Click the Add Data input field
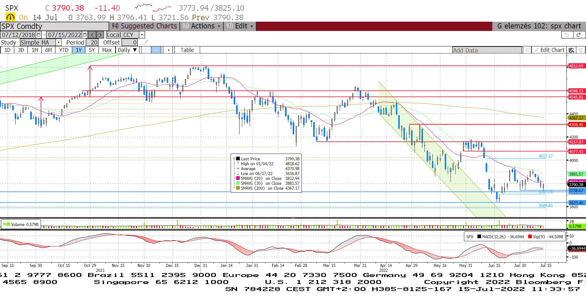The height and width of the screenshot is (306, 586). click(x=487, y=50)
